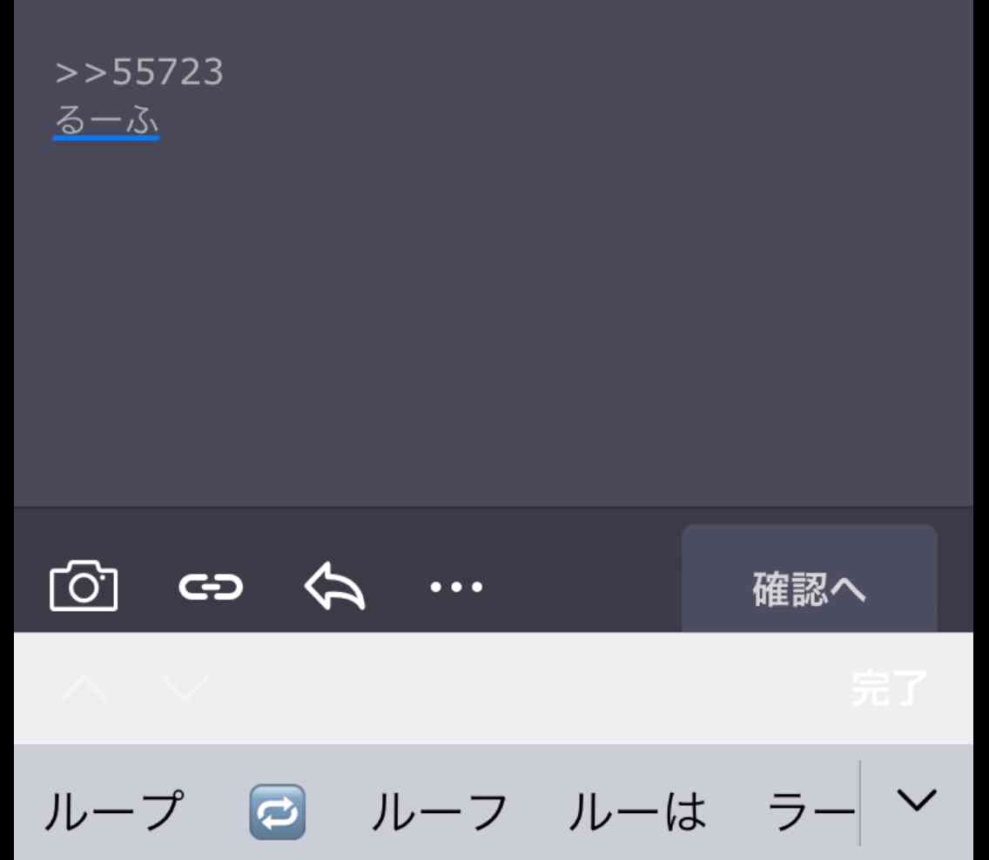Select the loop emoji suggestion

point(278,811)
